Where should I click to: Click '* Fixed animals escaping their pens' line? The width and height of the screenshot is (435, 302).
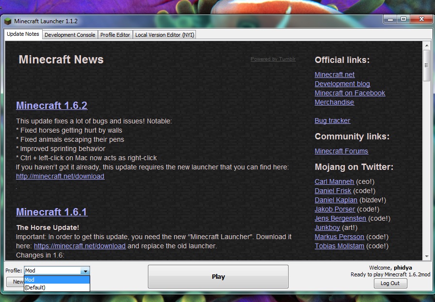click(70, 139)
